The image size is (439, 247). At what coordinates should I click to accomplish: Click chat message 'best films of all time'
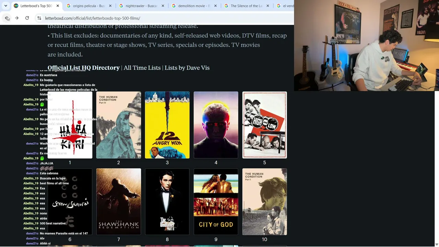pos(54,183)
